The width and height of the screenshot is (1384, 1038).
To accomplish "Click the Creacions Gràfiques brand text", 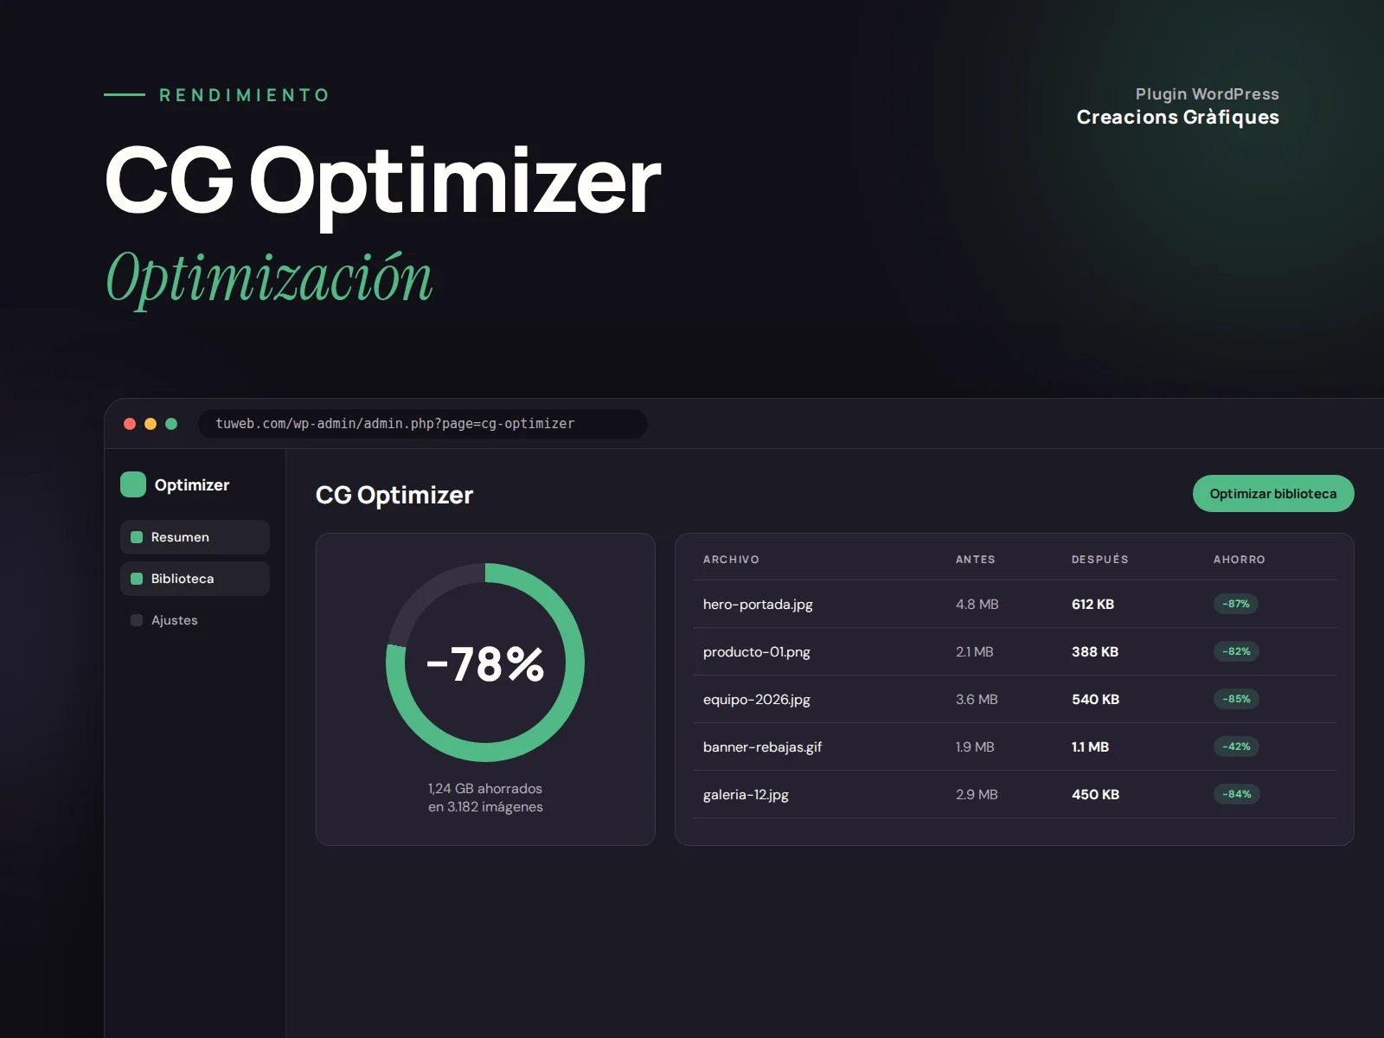I will 1177,118.
